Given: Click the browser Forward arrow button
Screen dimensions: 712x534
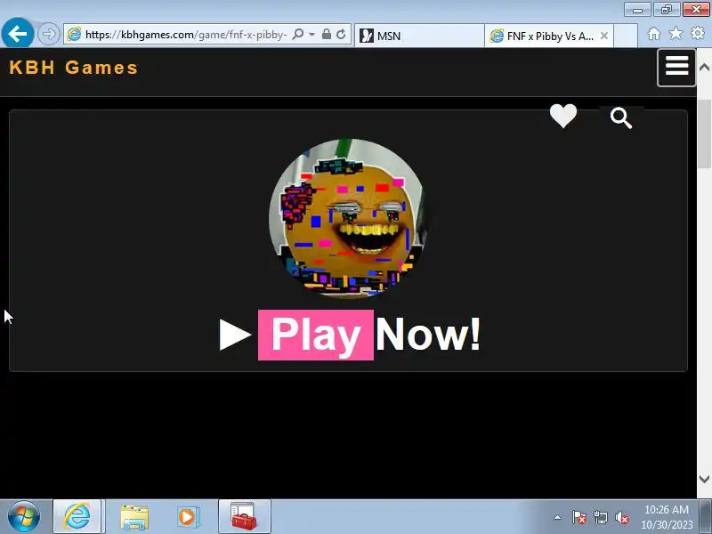Looking at the screenshot, I should pyautogui.click(x=49, y=34).
